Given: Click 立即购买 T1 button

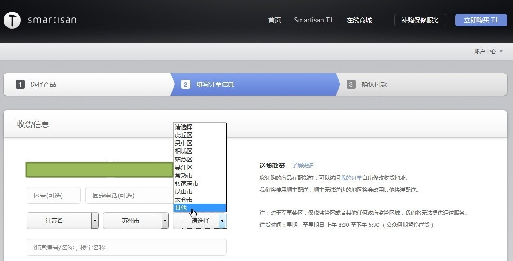Looking at the screenshot, I should point(481,20).
